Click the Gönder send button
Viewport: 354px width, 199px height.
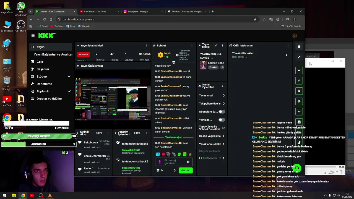click(x=186, y=171)
